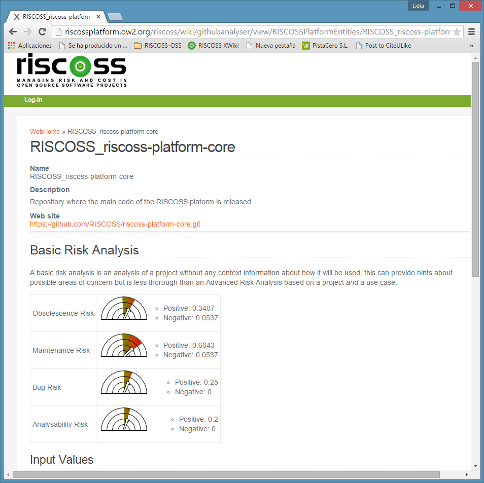Screen dimensions: 484x483
Task: Click the RISCOSS logo
Action: [x=72, y=71]
